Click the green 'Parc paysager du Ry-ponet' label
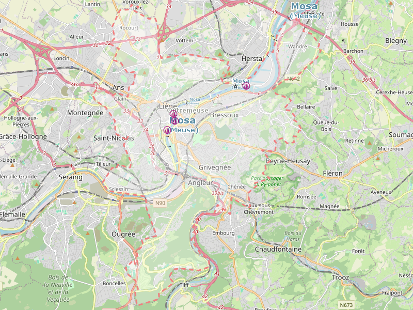Viewport: 413px width, 310px height. [267, 181]
